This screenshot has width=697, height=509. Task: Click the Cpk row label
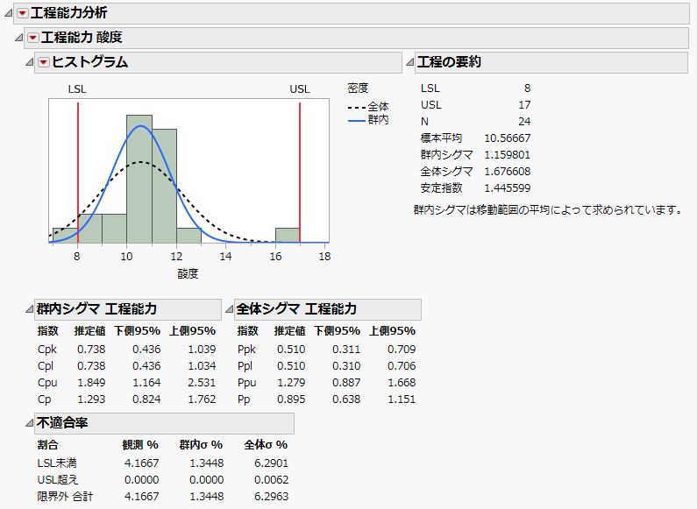(47, 350)
